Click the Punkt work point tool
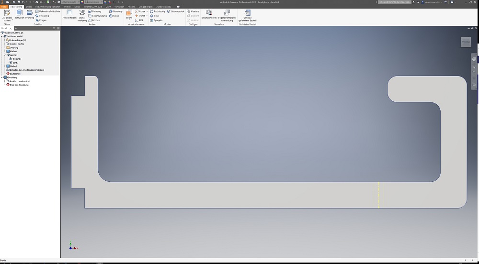The width and height of the screenshot is (479, 264). pos(140,16)
